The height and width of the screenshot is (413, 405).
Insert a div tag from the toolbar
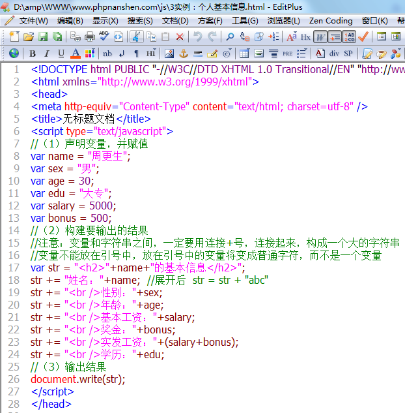[334, 54]
